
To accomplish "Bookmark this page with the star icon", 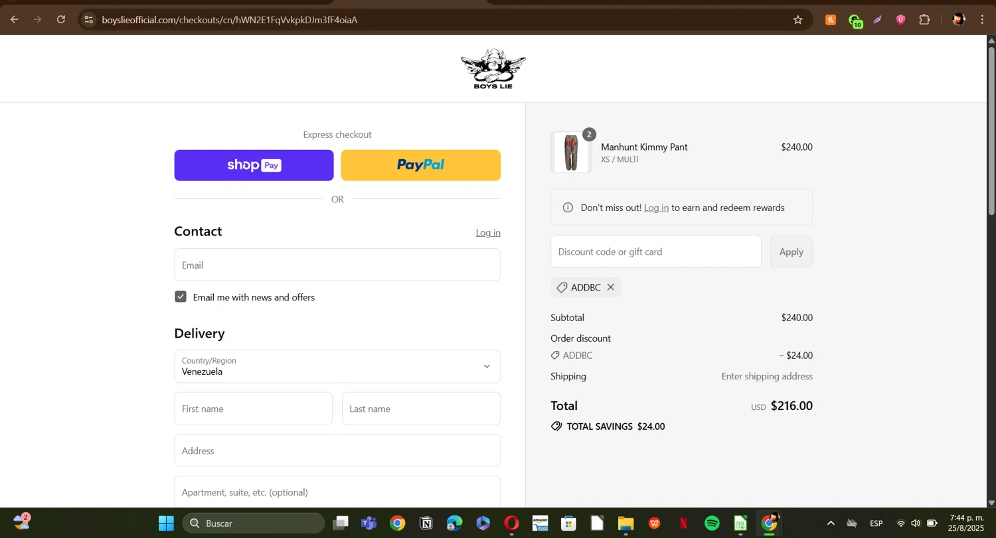I will pos(798,20).
